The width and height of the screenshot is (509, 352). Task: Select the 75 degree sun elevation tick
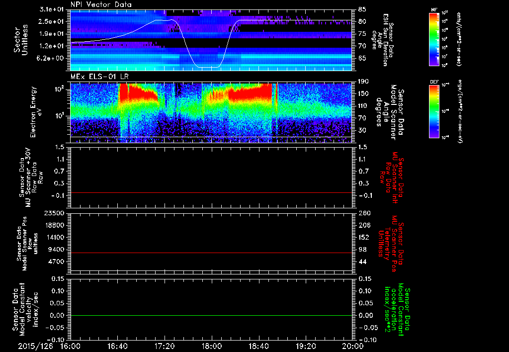click(362, 34)
